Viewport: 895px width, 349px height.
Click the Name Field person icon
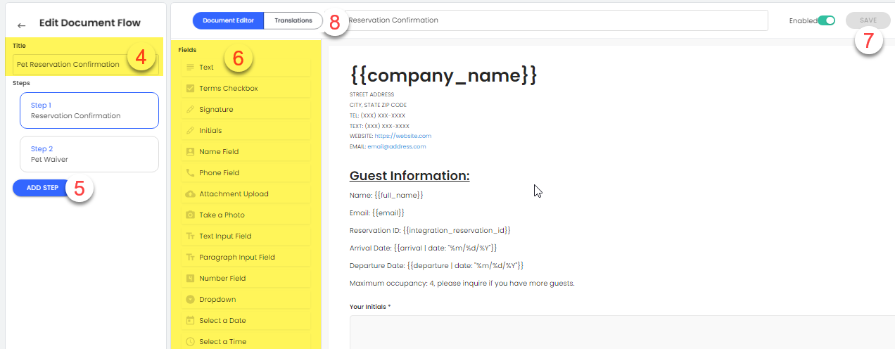tap(190, 152)
